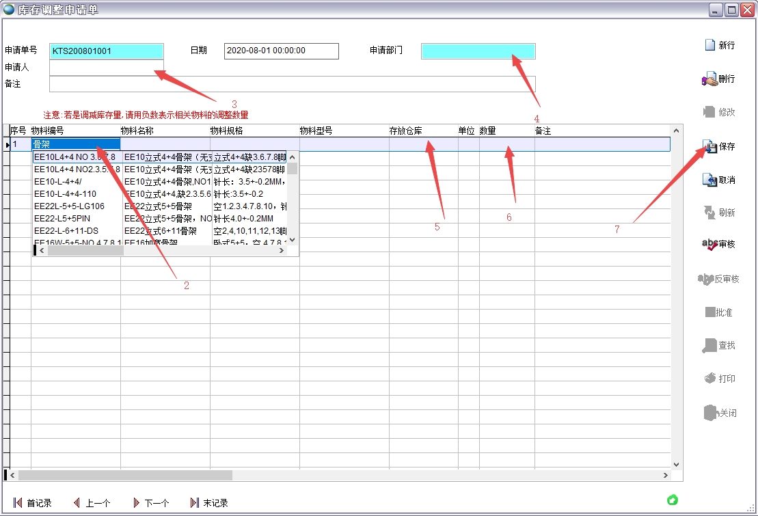The width and height of the screenshot is (758, 516).
Task: Click the 取消 (cancel) icon button
Action: tap(710, 180)
